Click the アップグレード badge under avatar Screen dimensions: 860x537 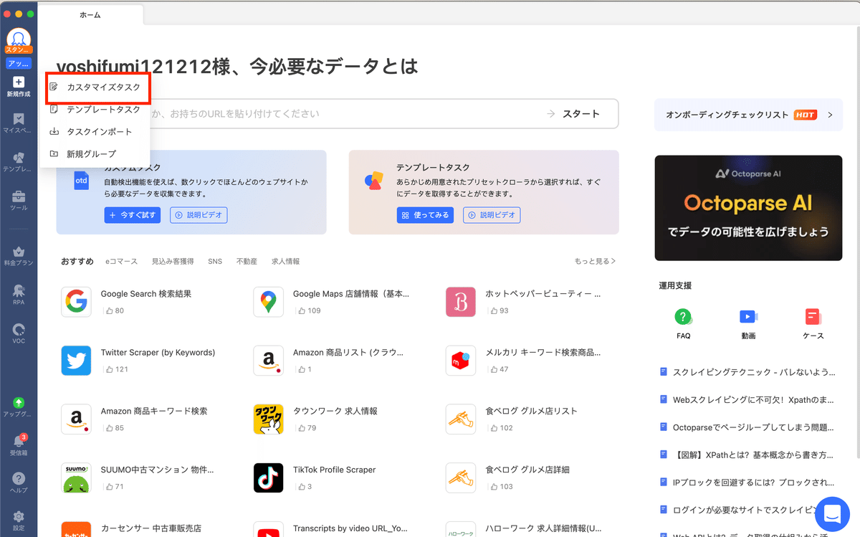(19, 63)
